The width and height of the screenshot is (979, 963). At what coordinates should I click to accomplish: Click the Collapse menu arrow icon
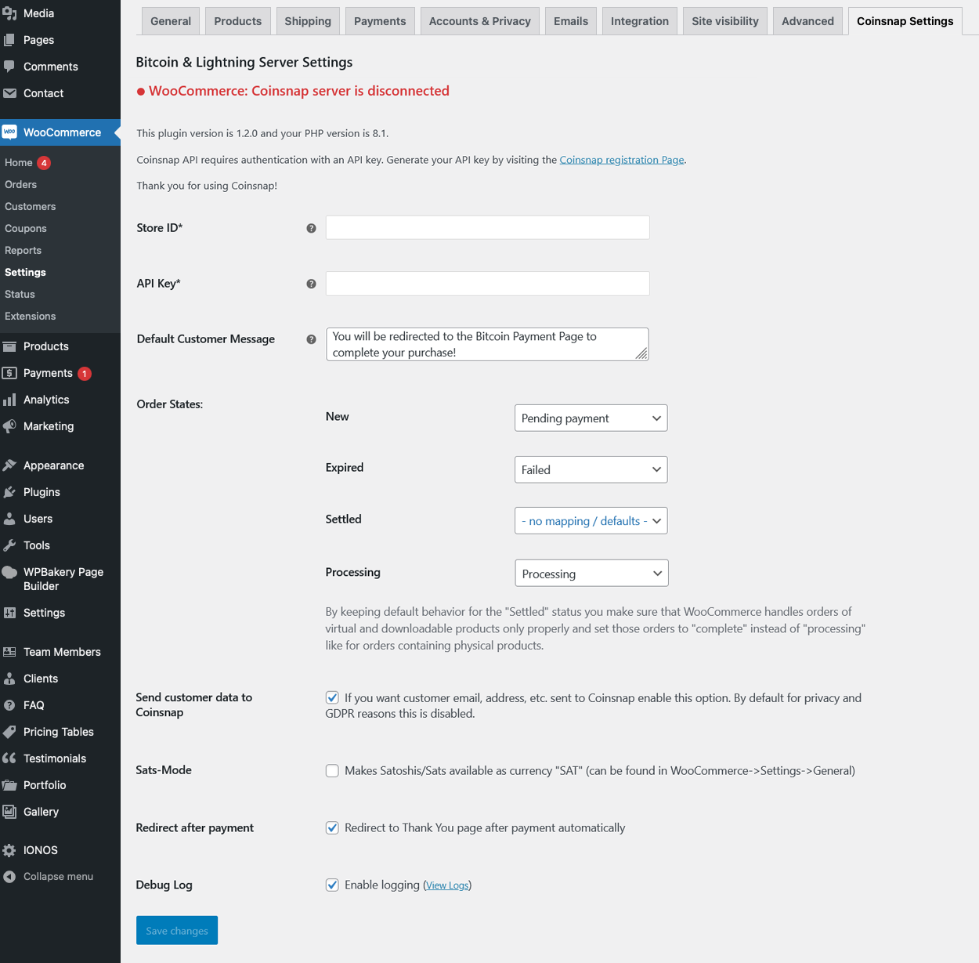[x=9, y=877]
